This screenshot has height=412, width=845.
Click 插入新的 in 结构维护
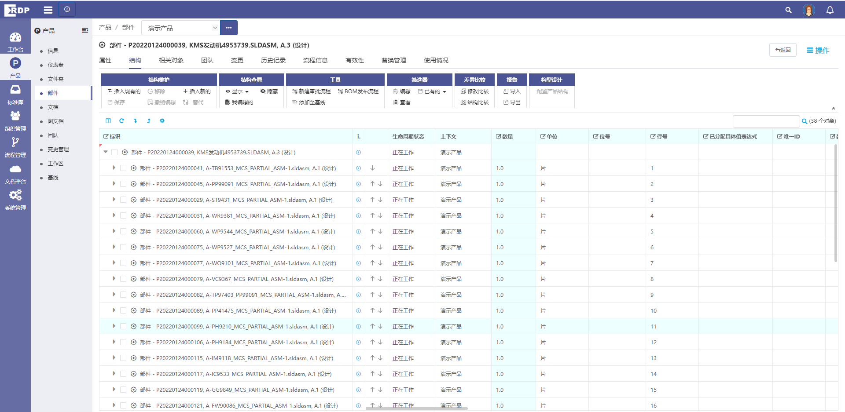(x=197, y=91)
